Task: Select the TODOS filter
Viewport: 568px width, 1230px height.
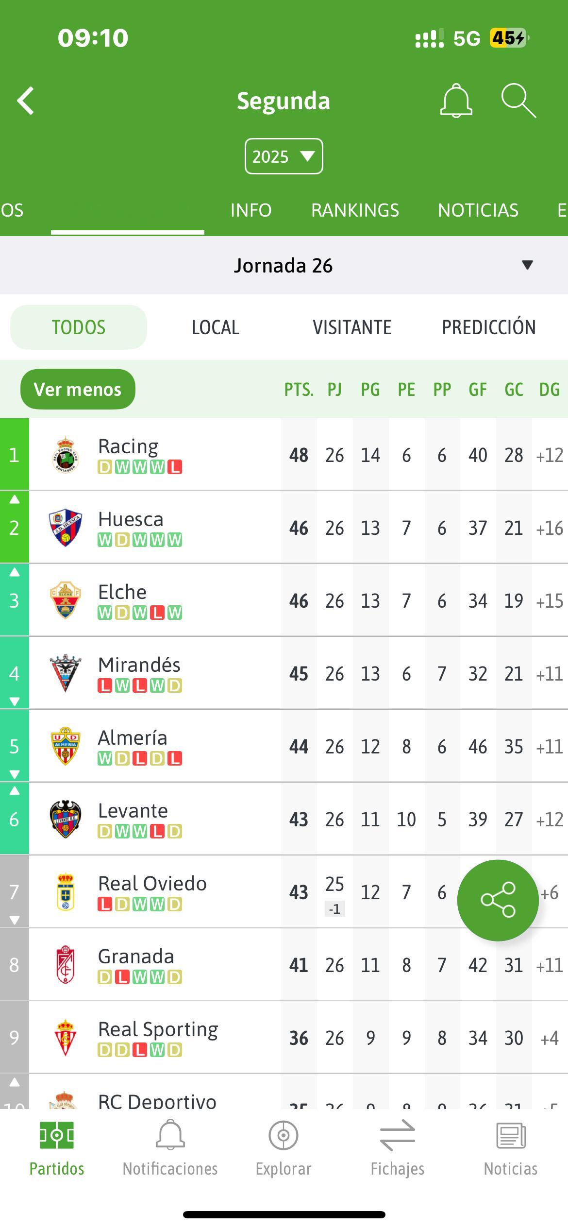Action: (x=79, y=327)
